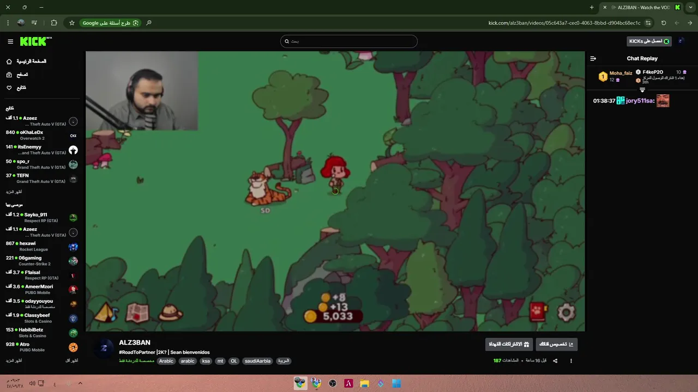Expand the gift leaderboard chevron
Viewport: 698px width, 392px height.
coord(642,90)
